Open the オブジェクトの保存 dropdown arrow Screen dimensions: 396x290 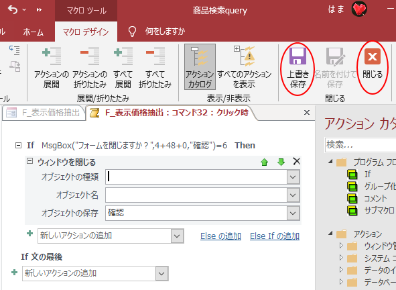(293, 213)
